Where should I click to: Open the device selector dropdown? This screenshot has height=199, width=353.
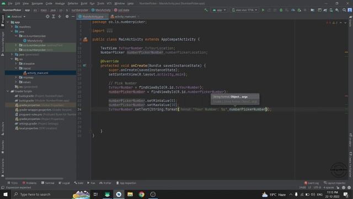(x=244, y=10)
